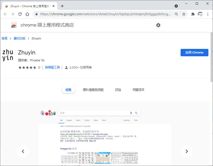Open the 無障礙工具 category link
The image size is (213, 166).
(52, 67)
